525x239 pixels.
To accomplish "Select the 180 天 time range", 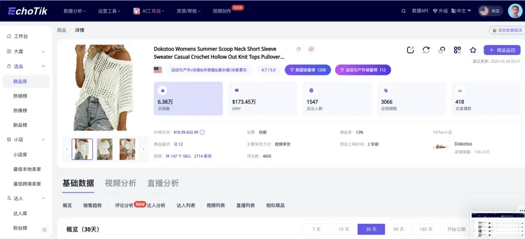I will point(426,229).
